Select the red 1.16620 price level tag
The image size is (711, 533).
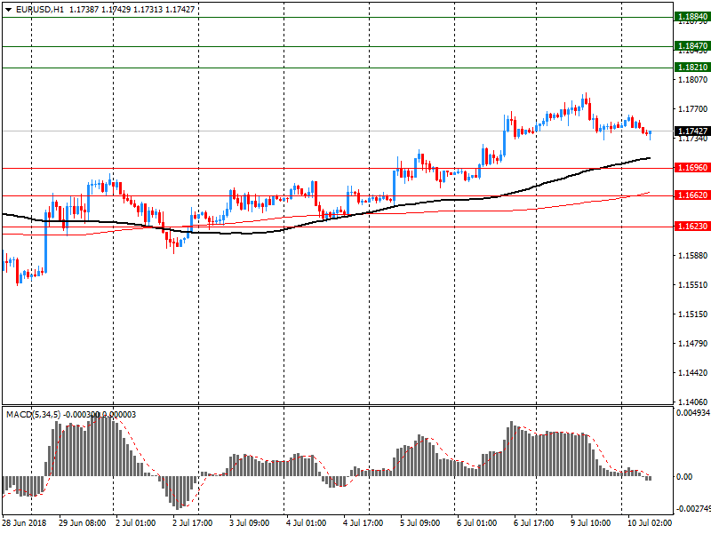pos(692,195)
